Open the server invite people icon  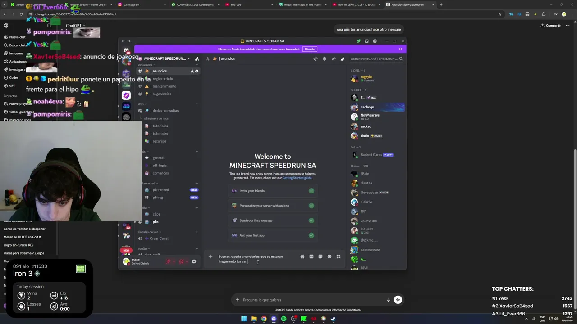[x=197, y=58]
